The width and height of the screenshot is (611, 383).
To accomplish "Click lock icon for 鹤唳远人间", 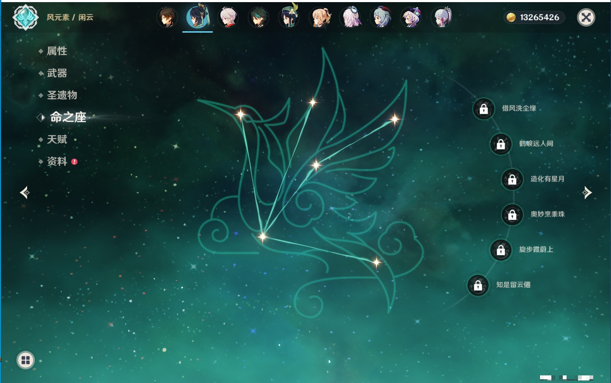I will click(x=501, y=144).
